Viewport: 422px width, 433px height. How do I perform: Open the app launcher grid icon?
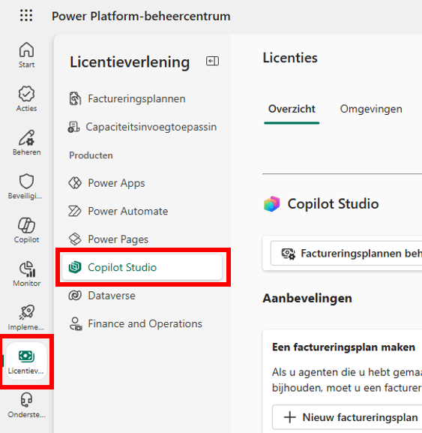click(26, 16)
